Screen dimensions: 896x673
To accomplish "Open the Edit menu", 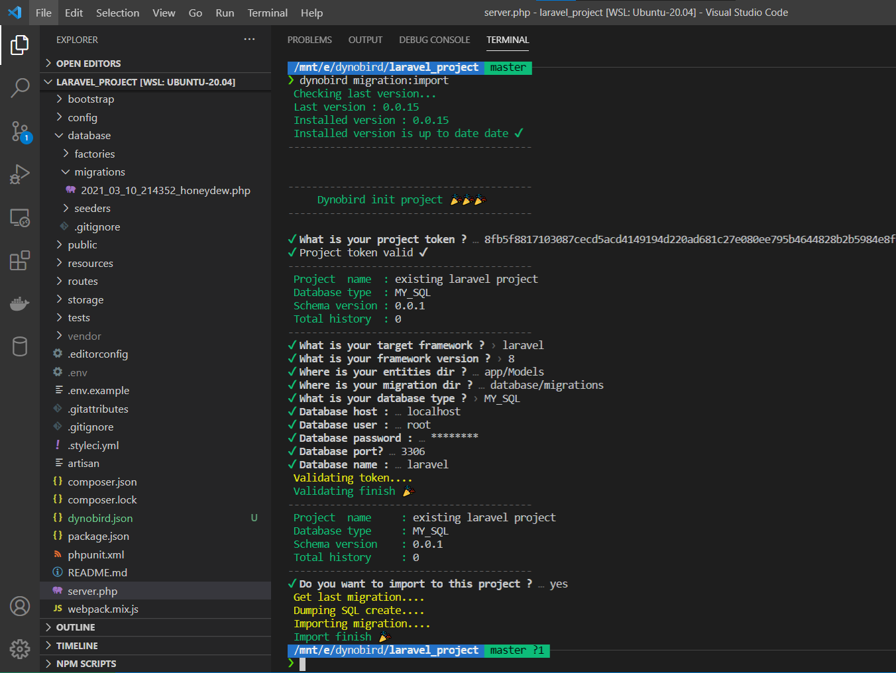I will [74, 13].
